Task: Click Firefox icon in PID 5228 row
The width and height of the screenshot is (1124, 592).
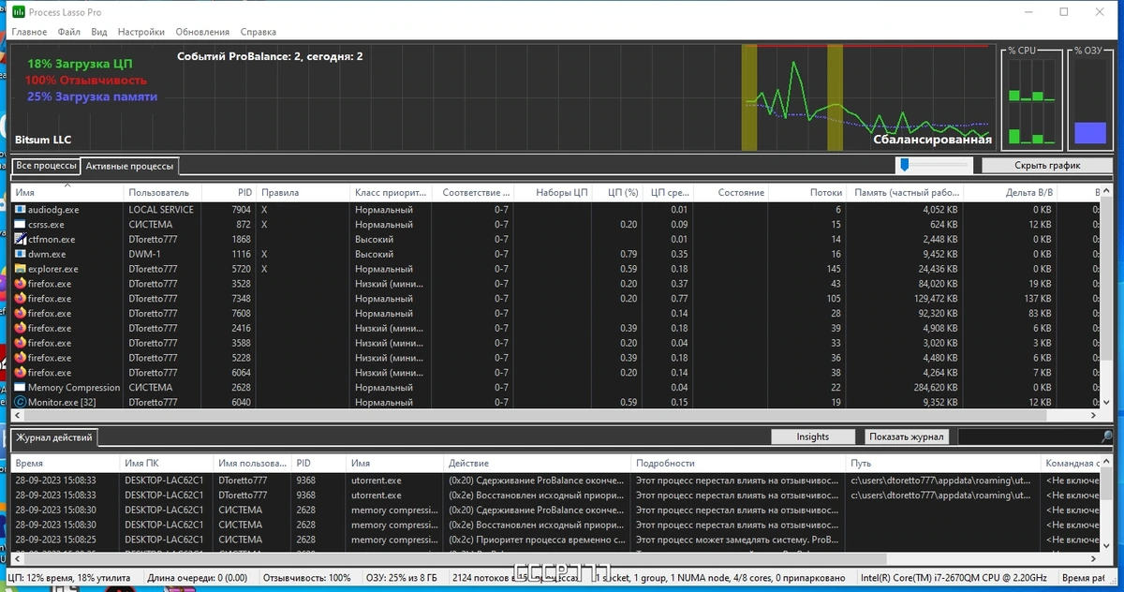Action: tap(20, 358)
